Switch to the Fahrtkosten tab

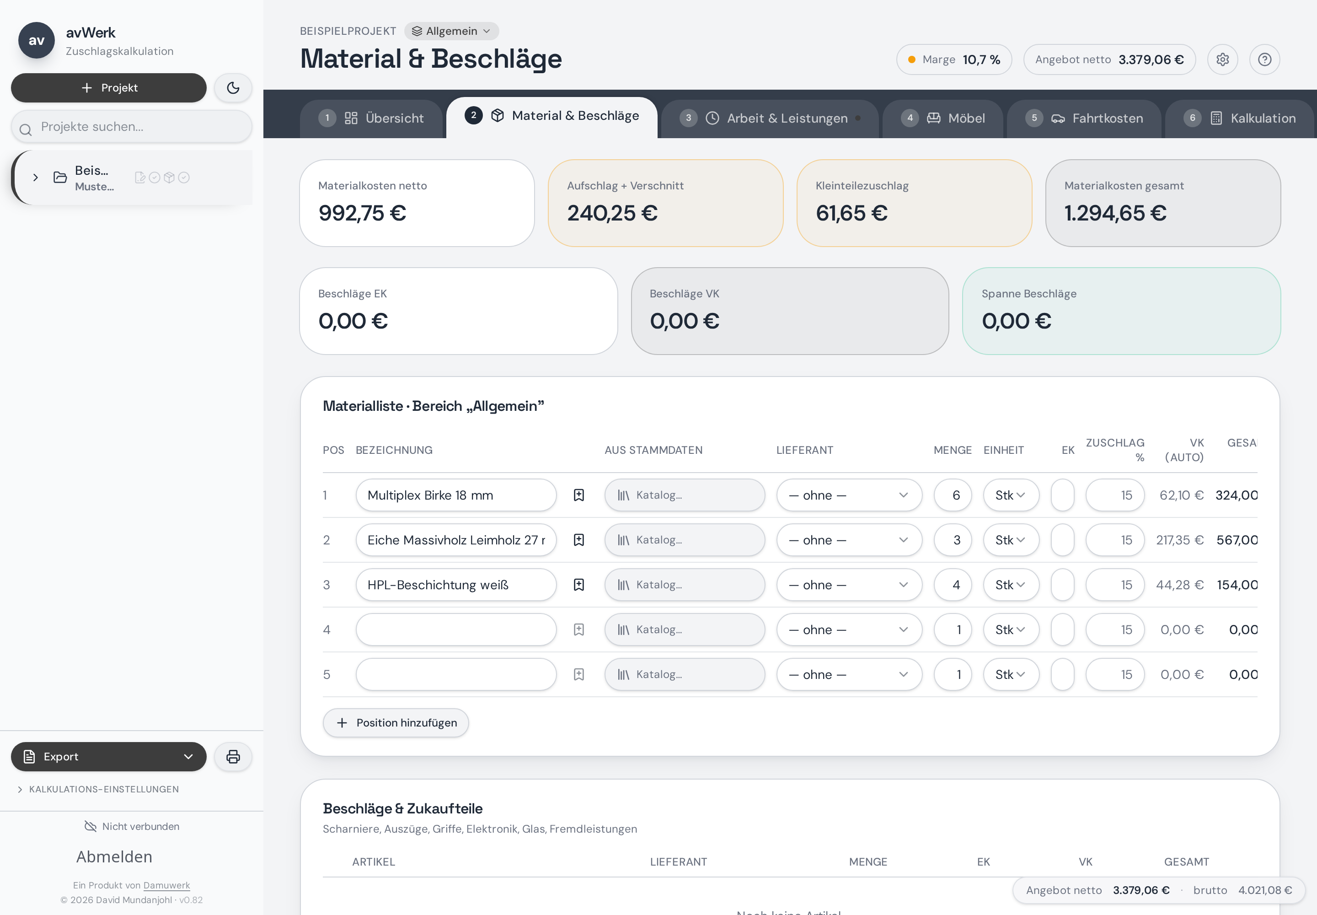[x=1084, y=118]
